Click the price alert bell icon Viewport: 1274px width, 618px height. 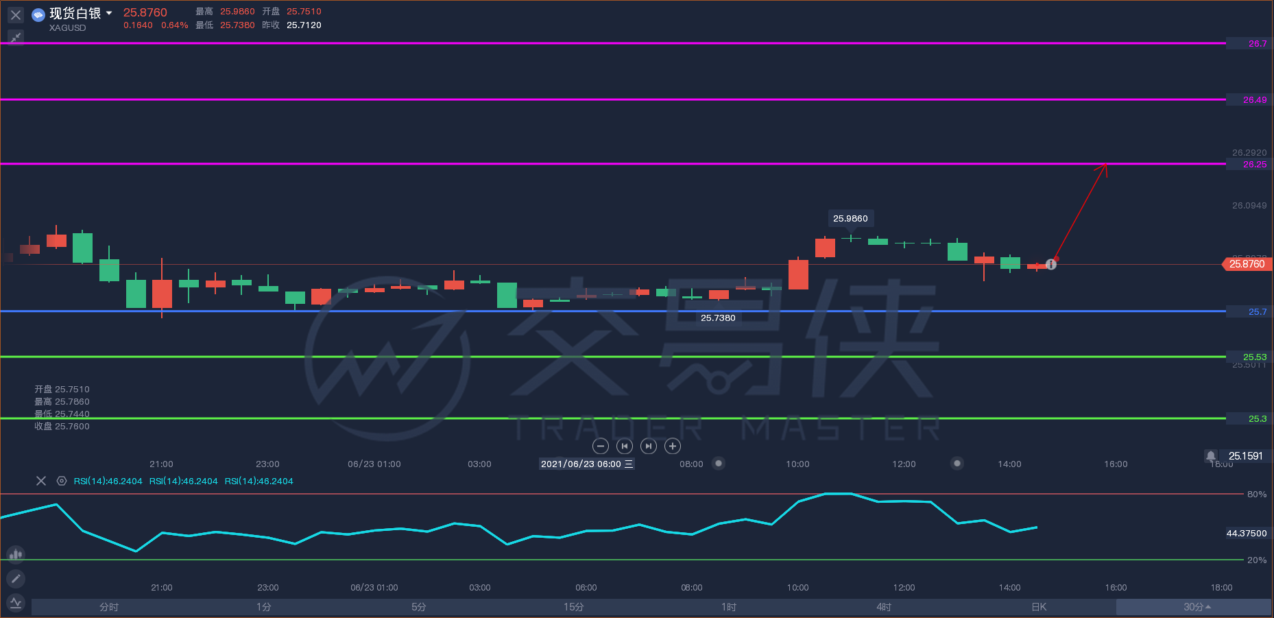(1211, 455)
